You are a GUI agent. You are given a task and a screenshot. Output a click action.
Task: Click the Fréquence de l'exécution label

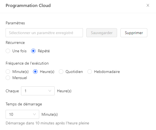click(27, 63)
